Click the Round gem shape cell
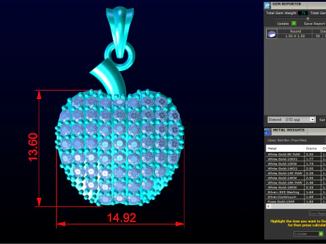The height and width of the screenshot is (244, 326). (x=295, y=31)
